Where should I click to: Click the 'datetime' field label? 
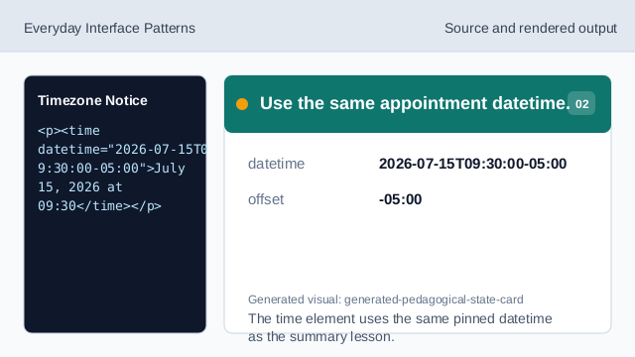(x=276, y=164)
